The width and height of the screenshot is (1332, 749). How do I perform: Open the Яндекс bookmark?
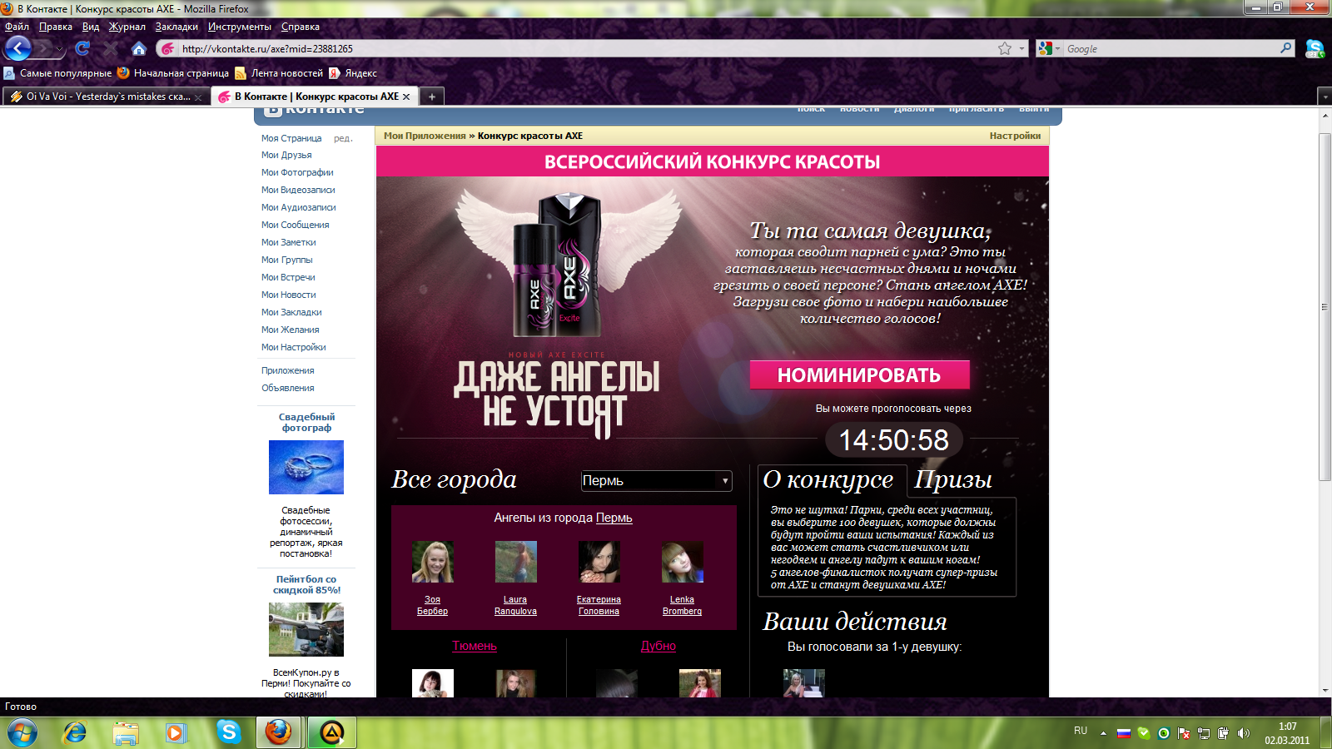(x=353, y=73)
